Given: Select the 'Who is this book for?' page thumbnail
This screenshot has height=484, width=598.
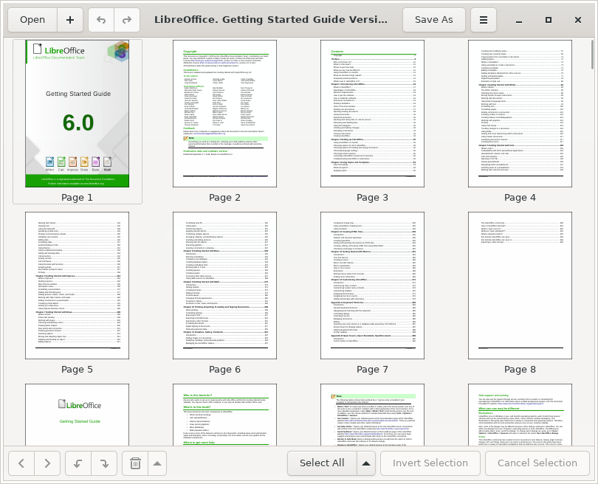Looking at the screenshot, I should point(224,415).
